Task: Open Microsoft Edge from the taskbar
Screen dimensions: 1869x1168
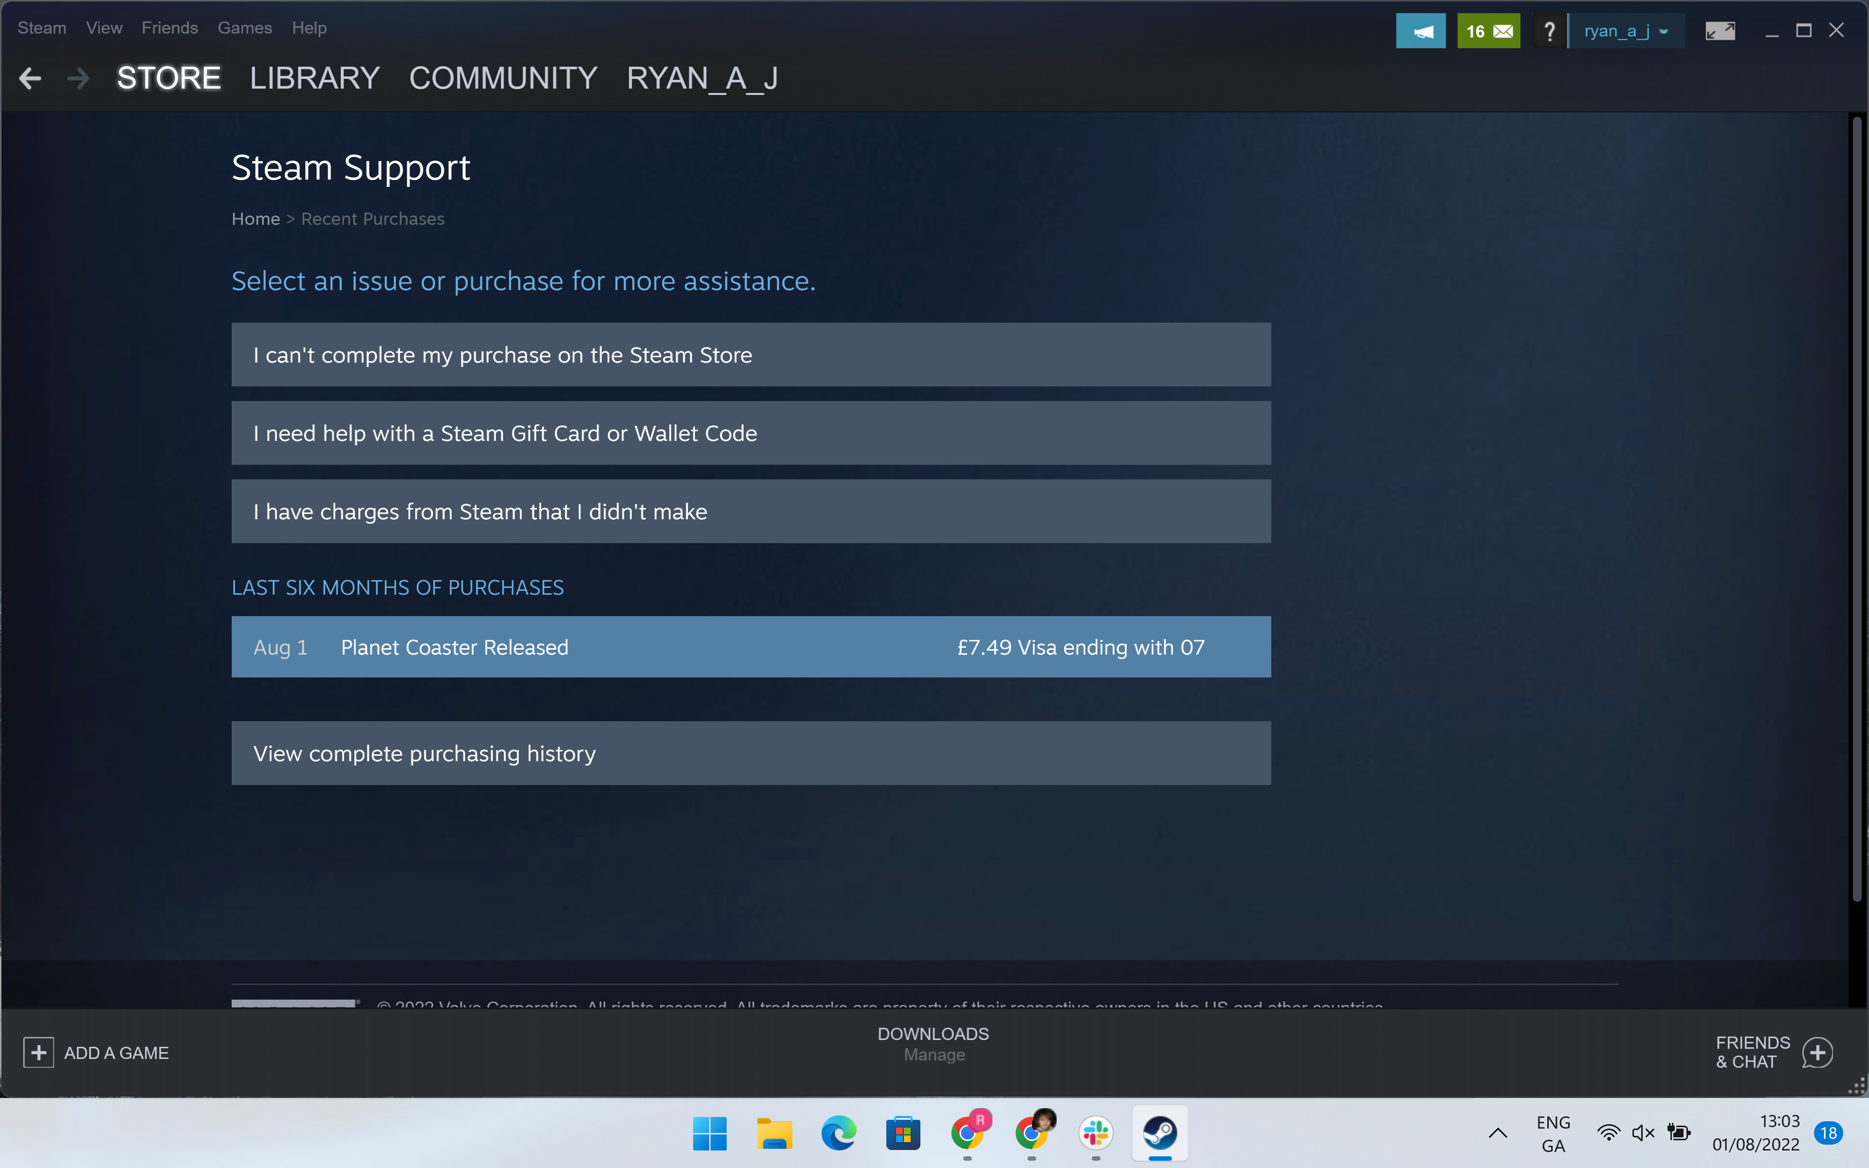Action: tap(839, 1133)
